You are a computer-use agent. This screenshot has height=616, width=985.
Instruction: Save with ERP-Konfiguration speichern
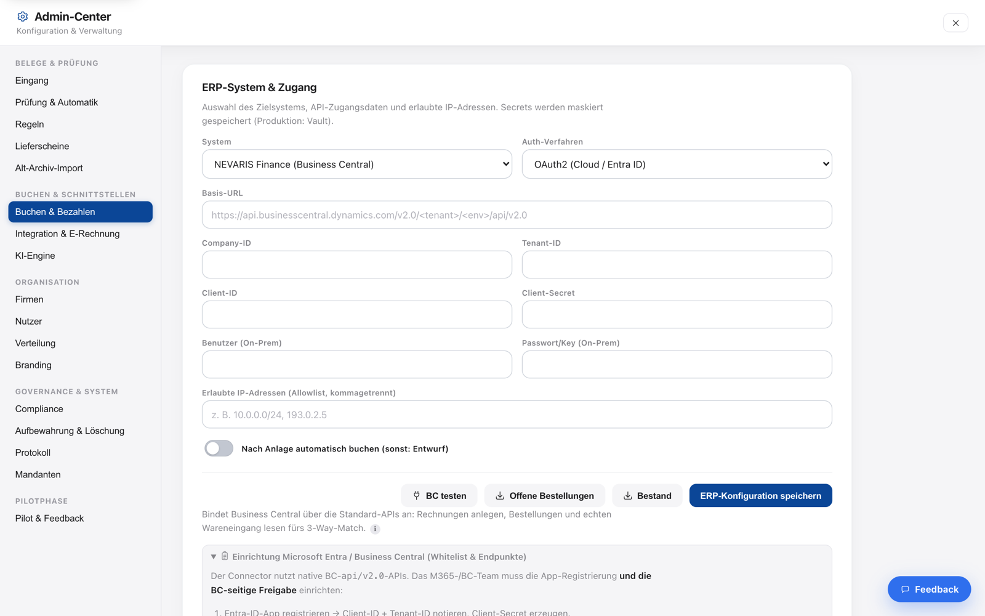[x=760, y=495]
